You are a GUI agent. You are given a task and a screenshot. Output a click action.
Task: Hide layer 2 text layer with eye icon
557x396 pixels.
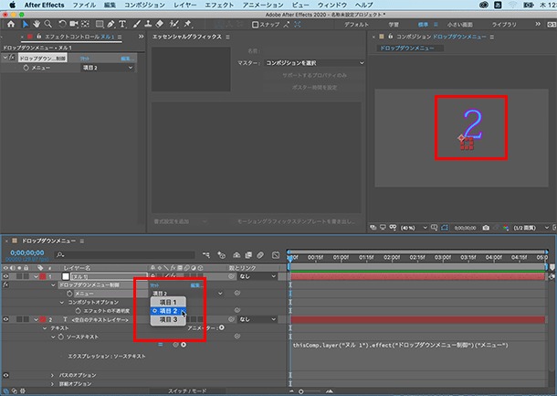pyautogui.click(x=5, y=319)
